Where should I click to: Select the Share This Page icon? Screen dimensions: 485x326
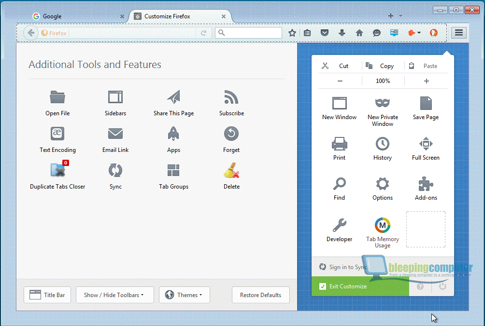click(173, 97)
